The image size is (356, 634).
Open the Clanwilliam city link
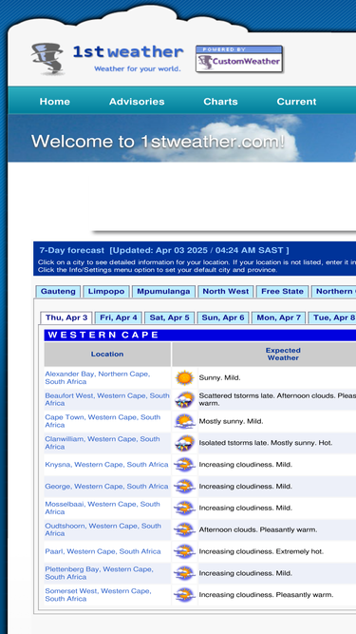pyautogui.click(x=103, y=443)
